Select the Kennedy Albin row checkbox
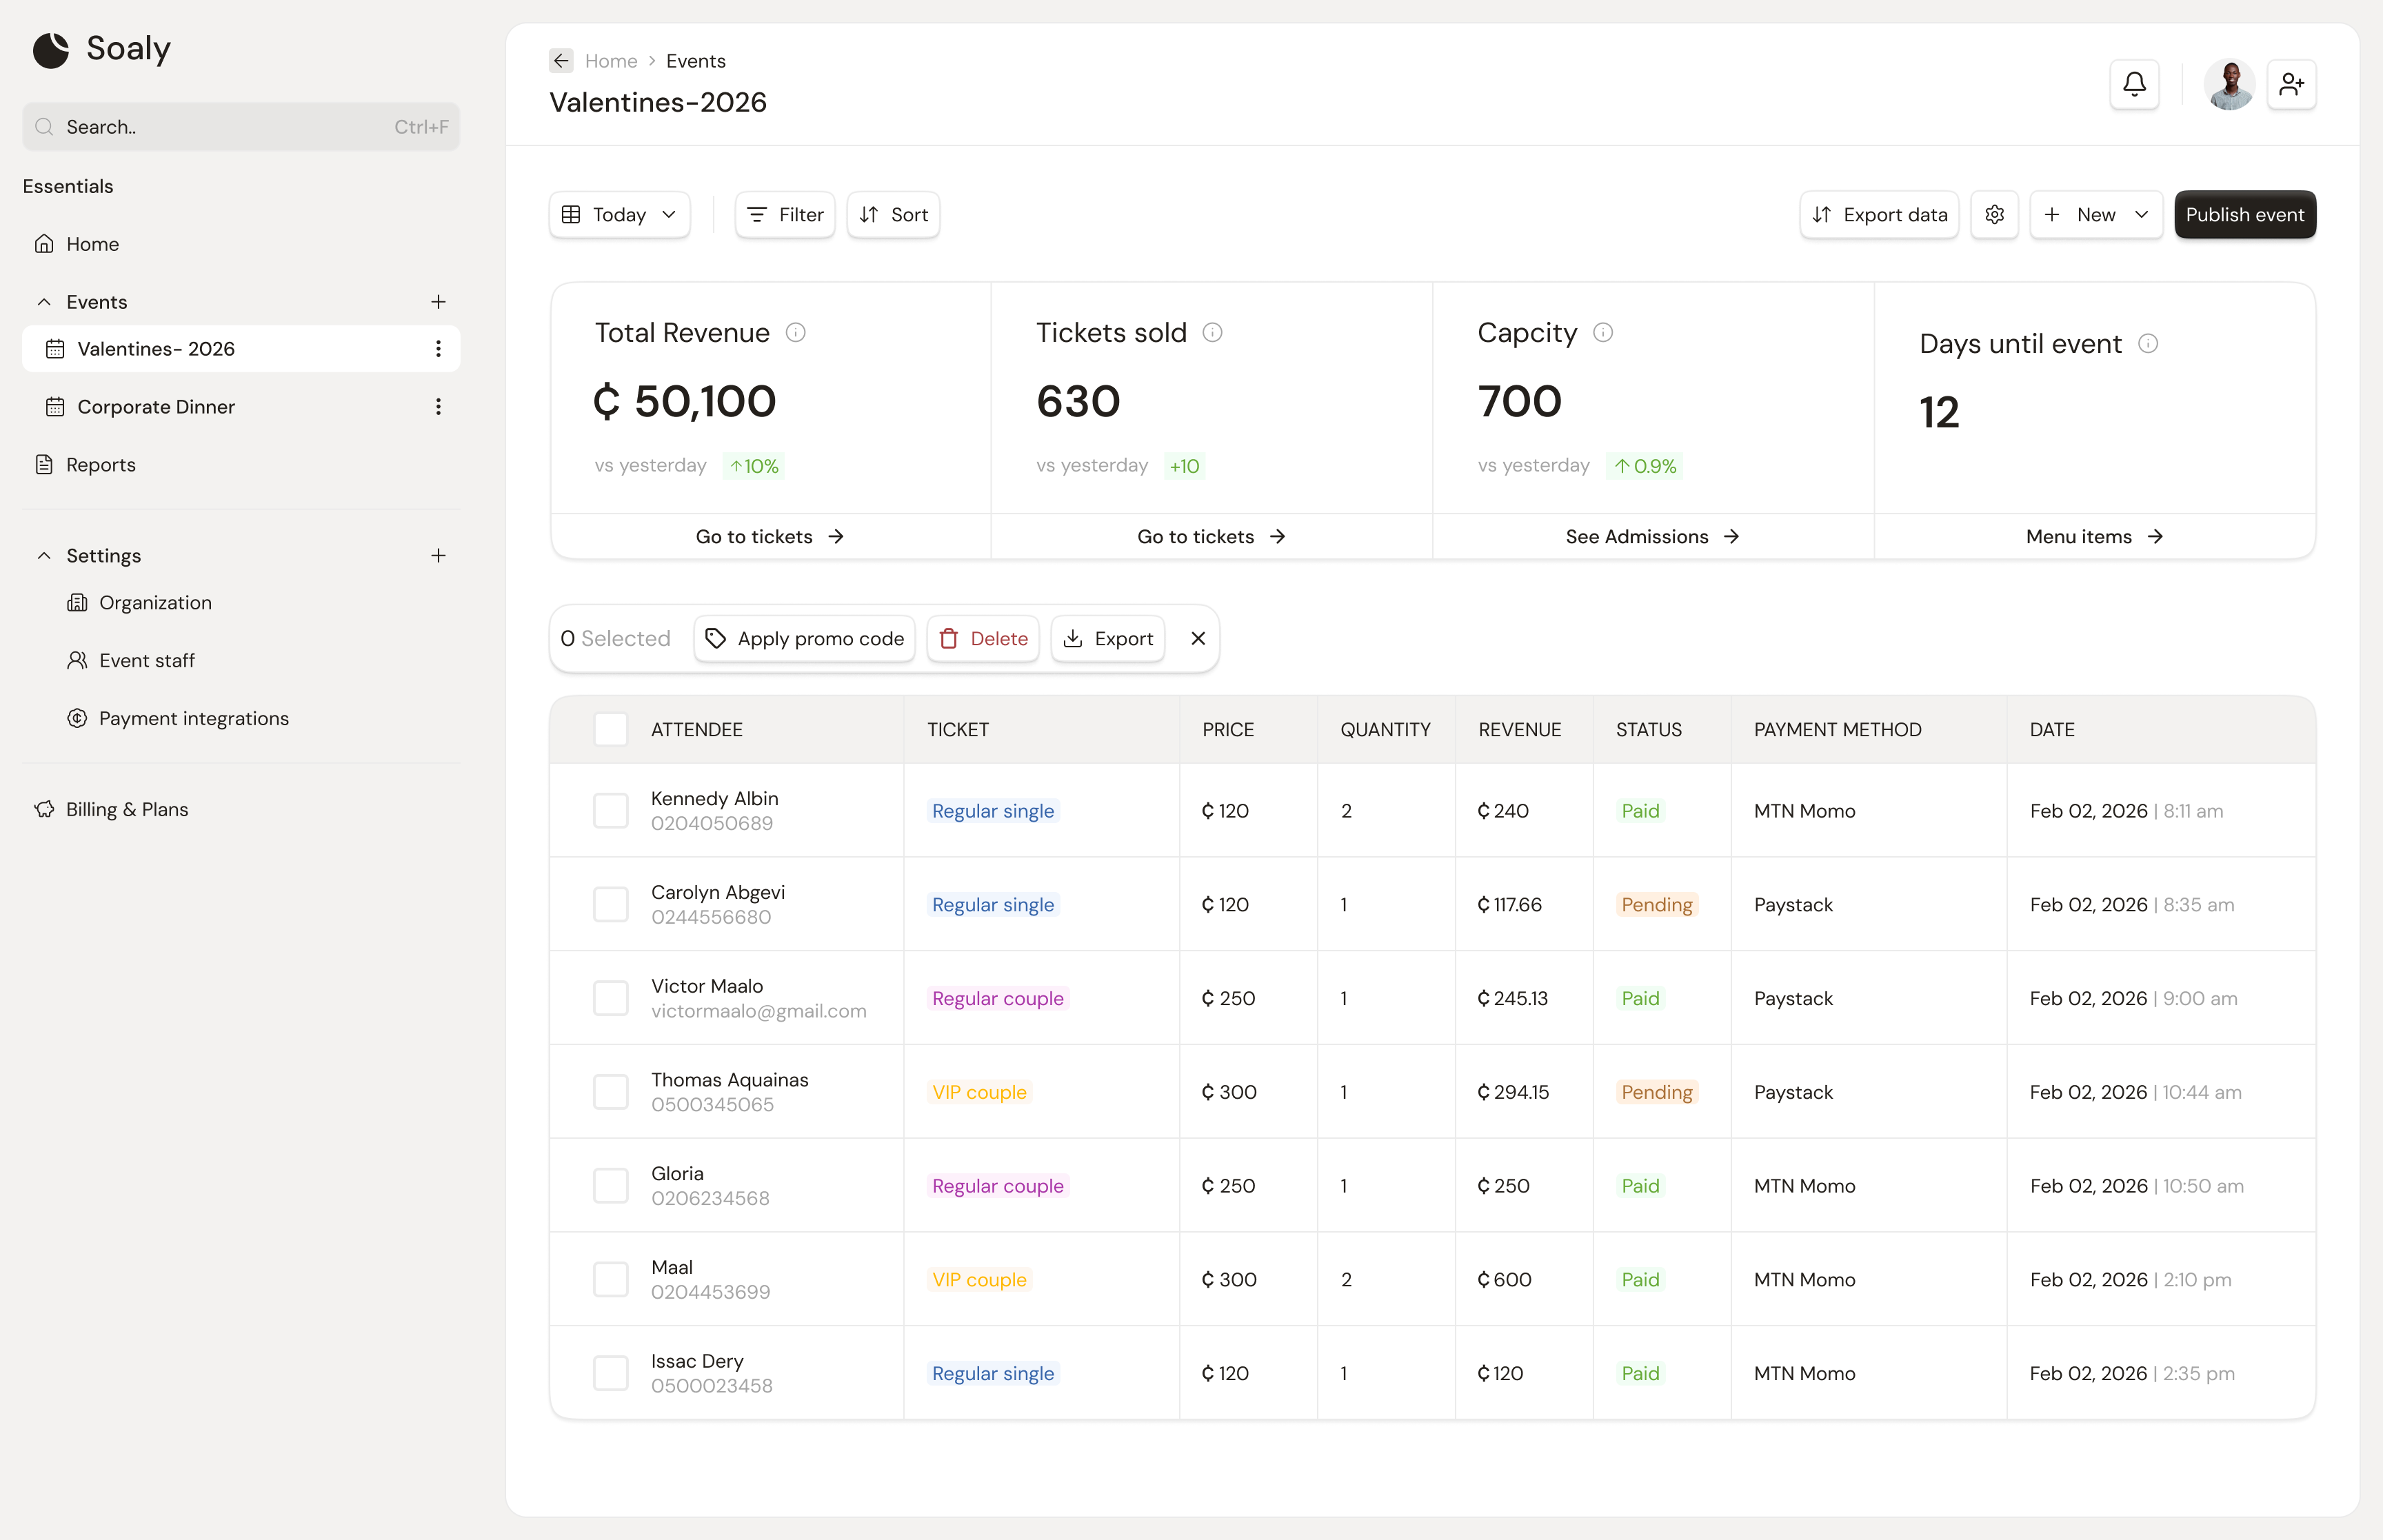 pos(611,811)
